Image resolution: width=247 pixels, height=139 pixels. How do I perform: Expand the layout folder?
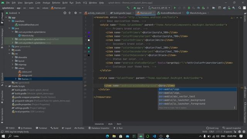[x=12, y=61]
